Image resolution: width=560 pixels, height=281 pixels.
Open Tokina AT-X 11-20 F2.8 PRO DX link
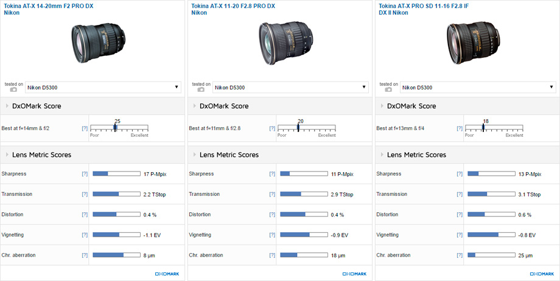233,9
